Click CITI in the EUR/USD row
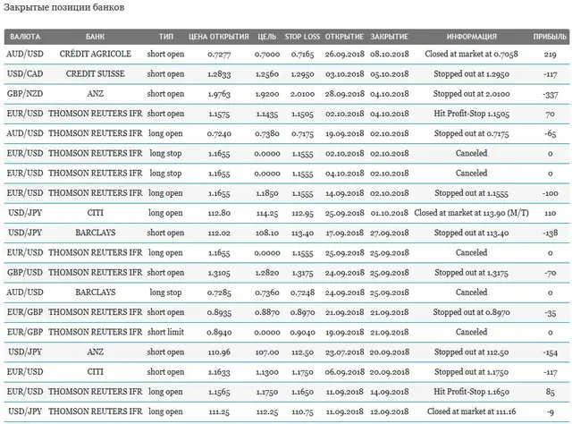This screenshot has height=424, width=572. tap(96, 372)
